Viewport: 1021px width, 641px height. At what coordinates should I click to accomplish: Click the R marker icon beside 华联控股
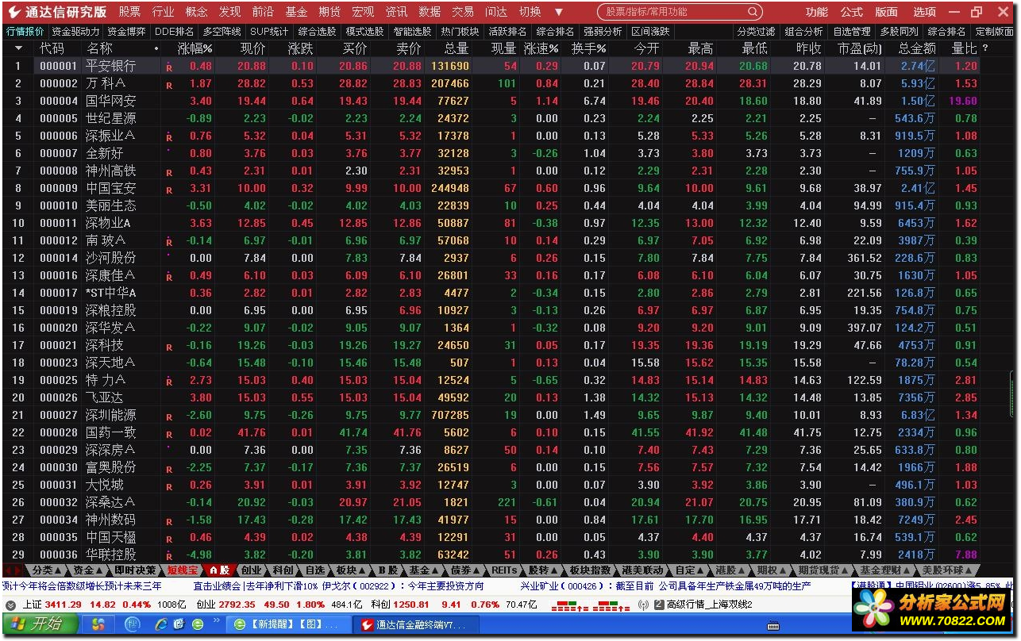pyautogui.click(x=169, y=555)
